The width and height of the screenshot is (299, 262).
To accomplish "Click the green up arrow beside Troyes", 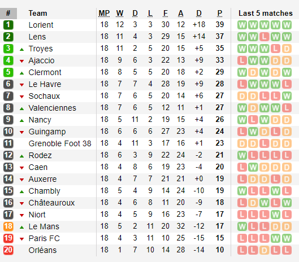I will point(21,50).
